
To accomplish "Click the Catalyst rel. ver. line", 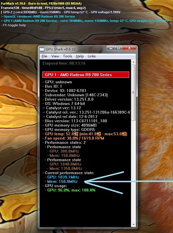I will coord(87,112).
